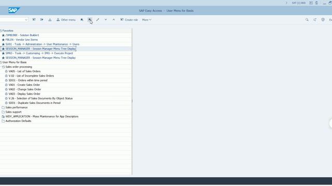
Task: Open the command field dropdown arrow
Action: (26, 20)
